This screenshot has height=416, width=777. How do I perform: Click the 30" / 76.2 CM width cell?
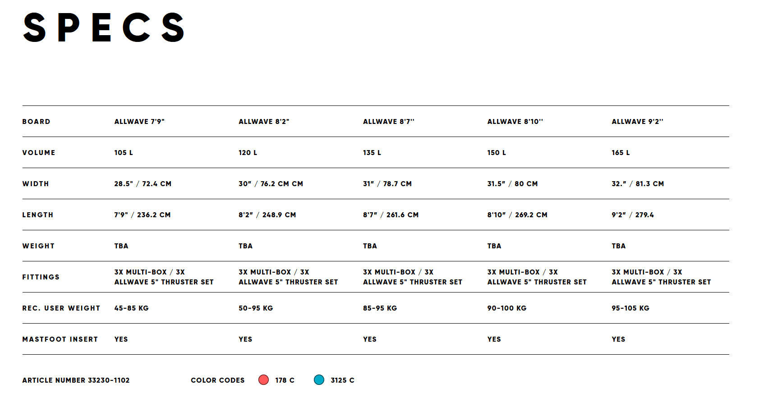[271, 184]
